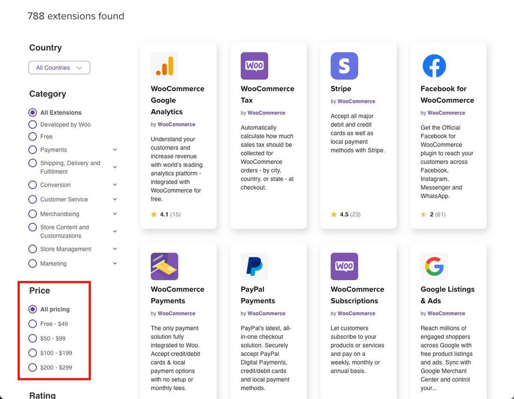514x399 pixels.
Task: Select Shipping, Delivery and Fulfillment radio
Action: 32,163
